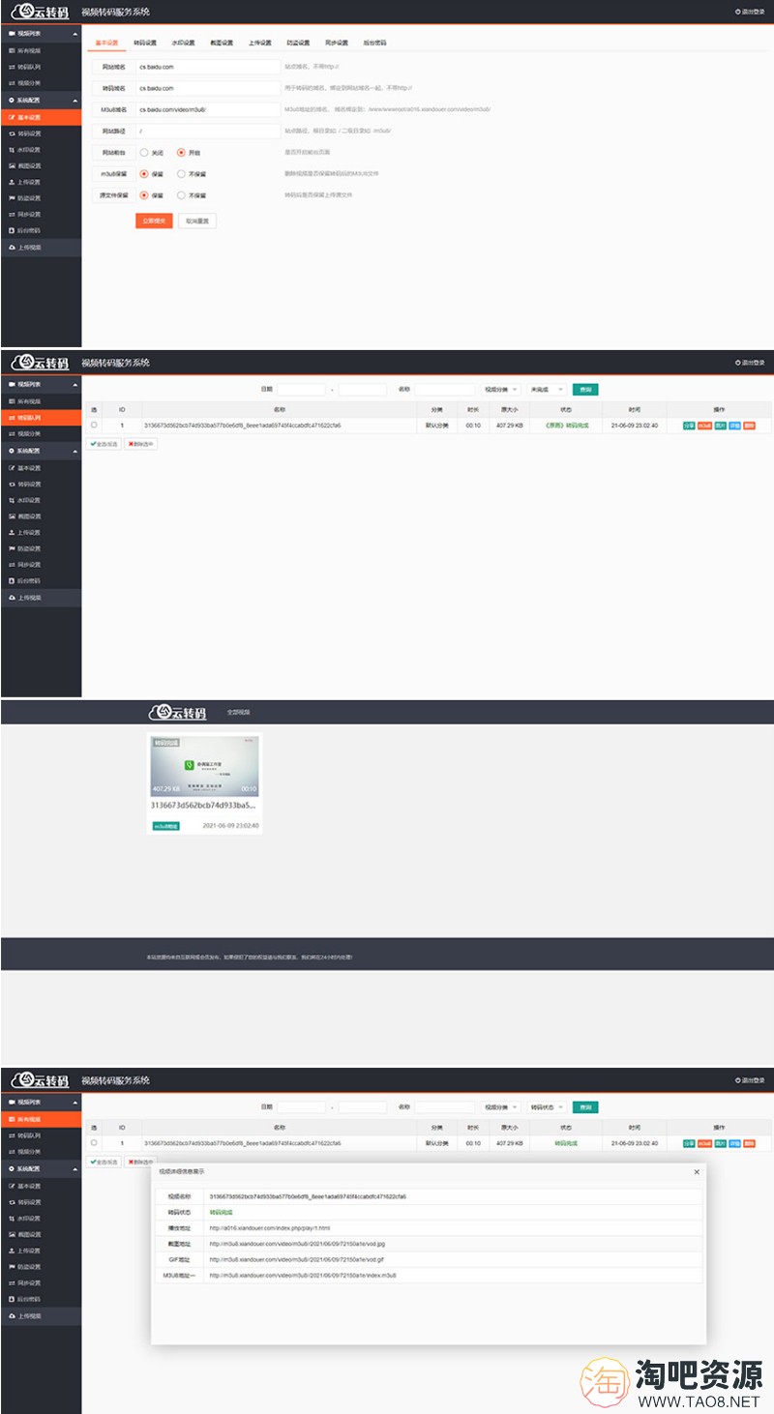This screenshot has height=1414, width=774.
Task: Select 保留 radio for m3u8保留
Action: pyautogui.click(x=144, y=174)
